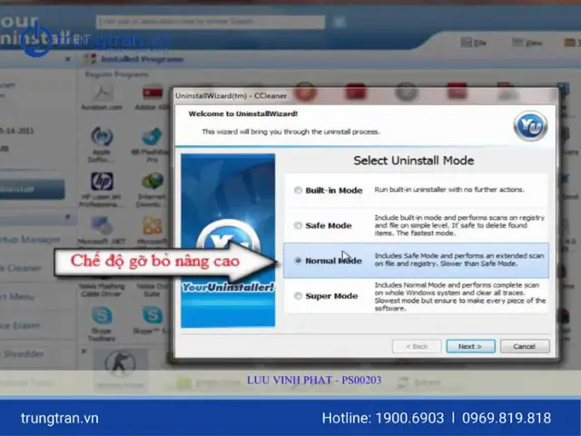581x436 pixels.
Task: Click the YU logo in wizard header
Action: pyautogui.click(x=530, y=126)
